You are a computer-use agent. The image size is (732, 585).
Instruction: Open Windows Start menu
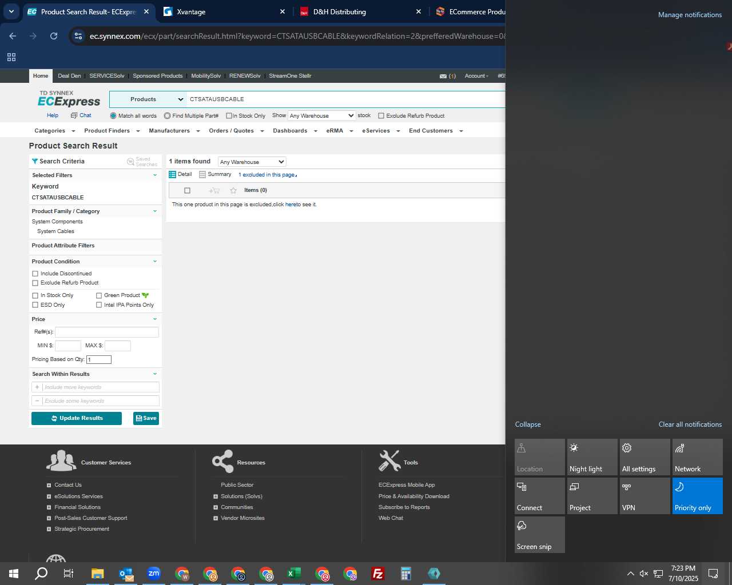(x=14, y=574)
